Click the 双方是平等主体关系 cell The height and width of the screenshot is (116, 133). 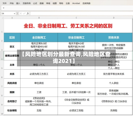[114, 74]
